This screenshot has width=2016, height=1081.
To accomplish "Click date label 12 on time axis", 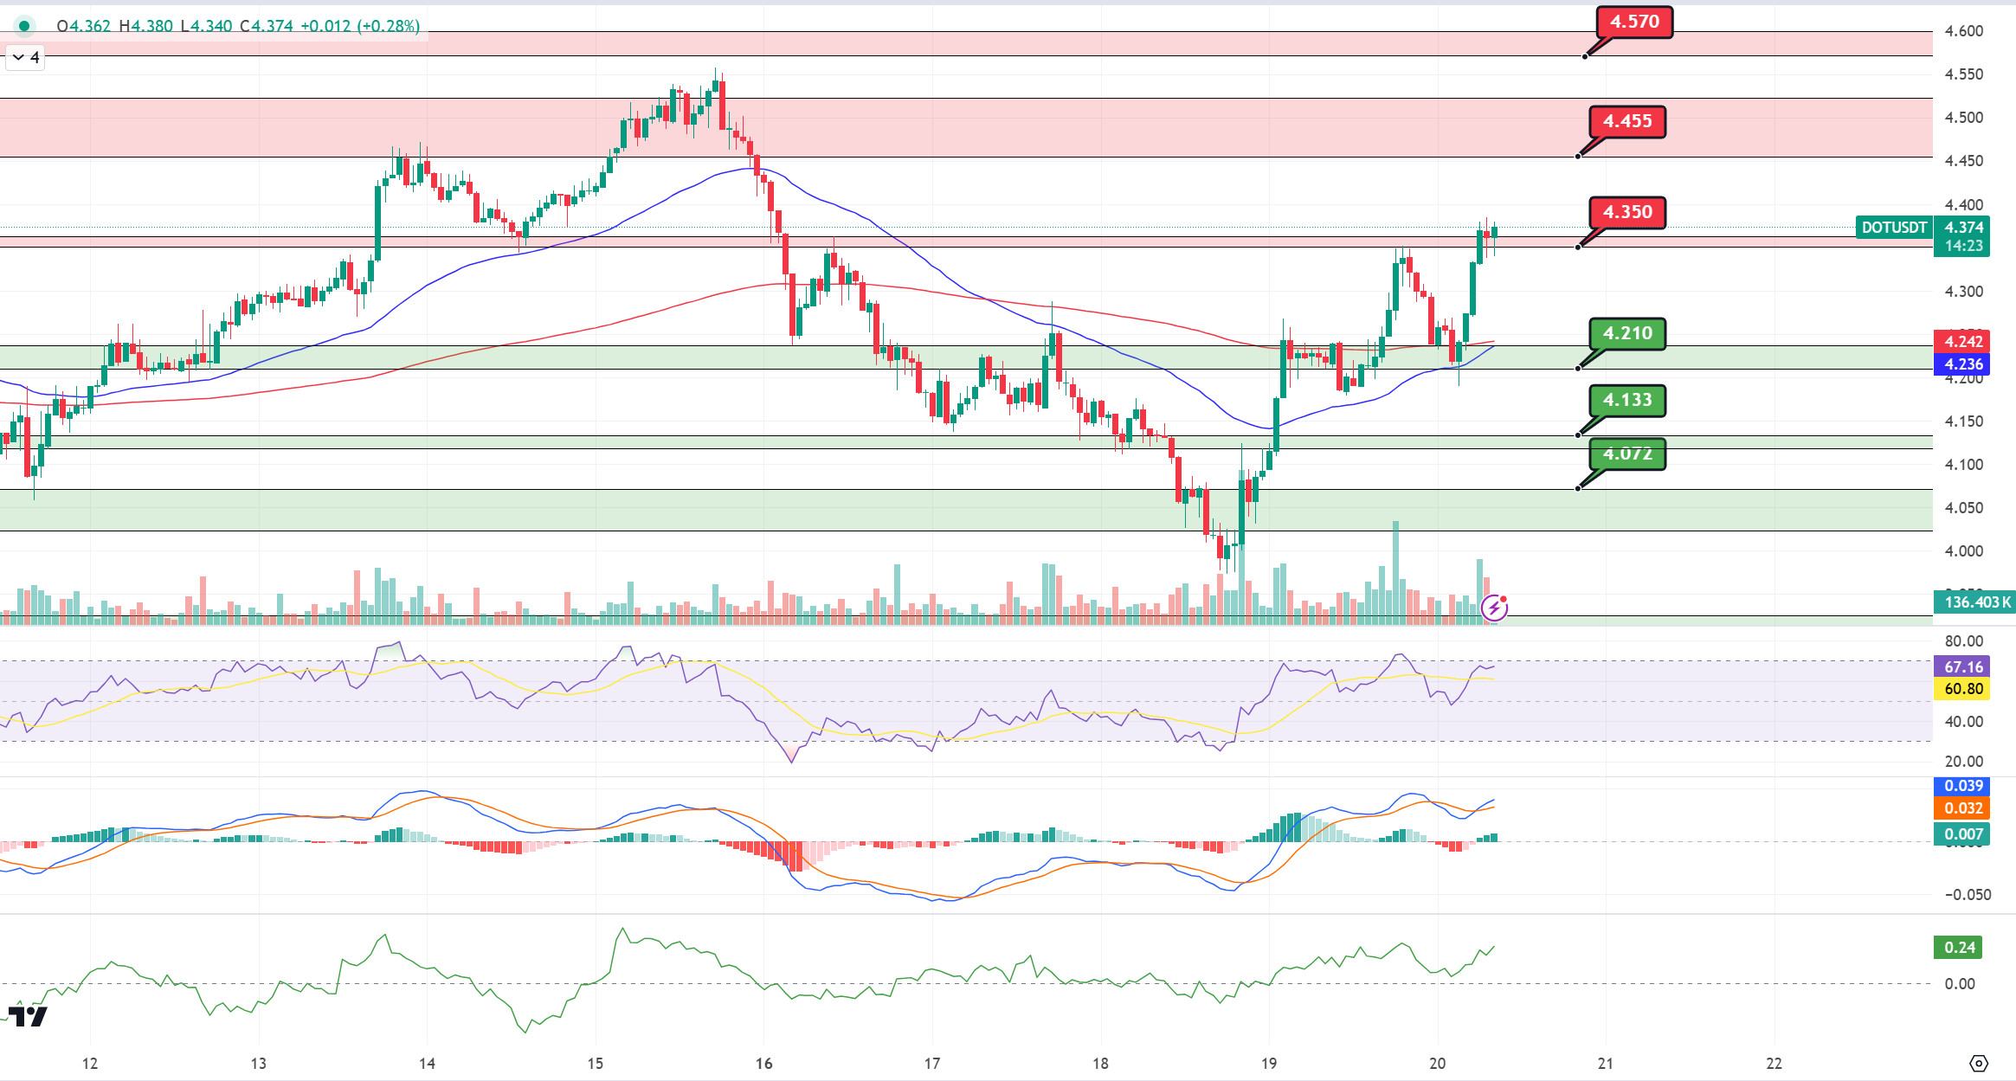I will click(90, 1064).
